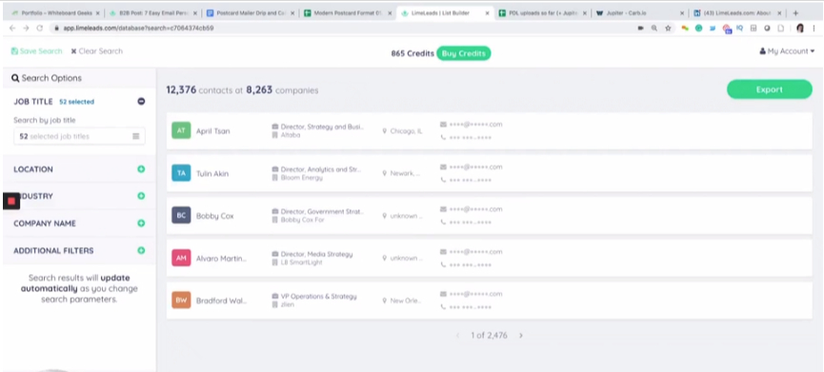
Task: Click the masked phone in Bradford Wal row
Action: pyautogui.click(x=471, y=307)
